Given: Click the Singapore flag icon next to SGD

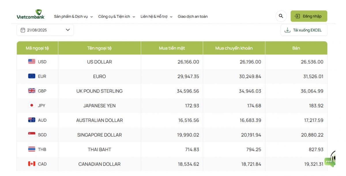Looking at the screenshot, I should (x=31, y=135).
